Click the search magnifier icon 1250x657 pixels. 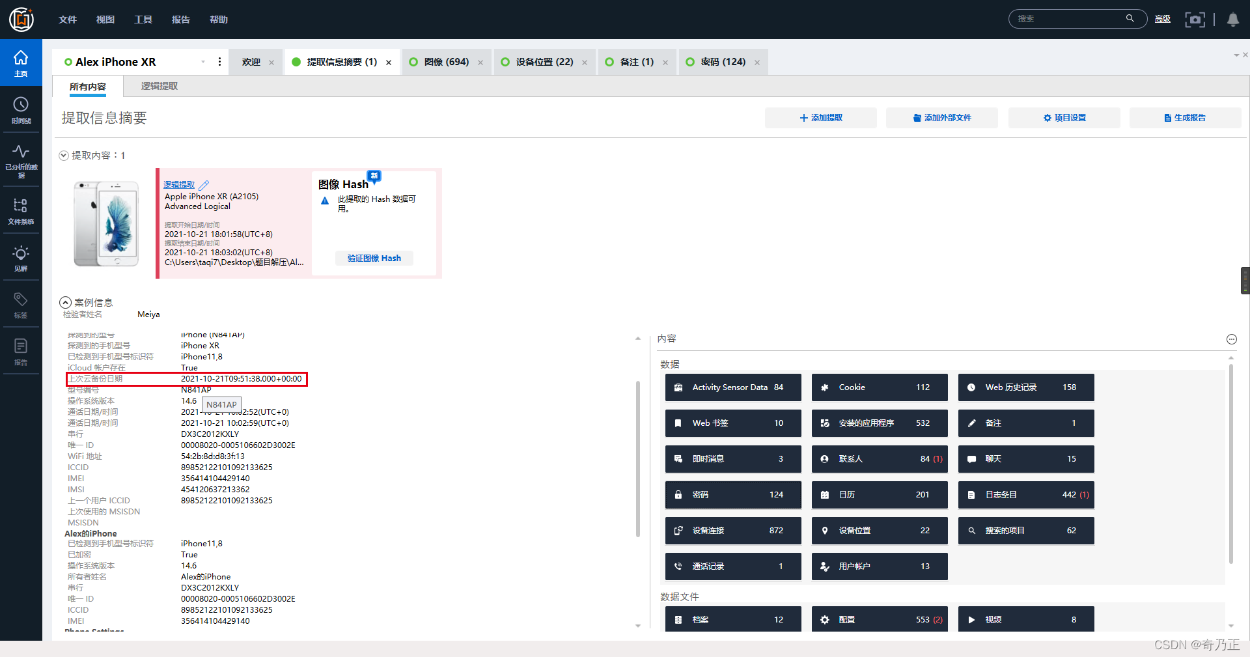(1130, 19)
